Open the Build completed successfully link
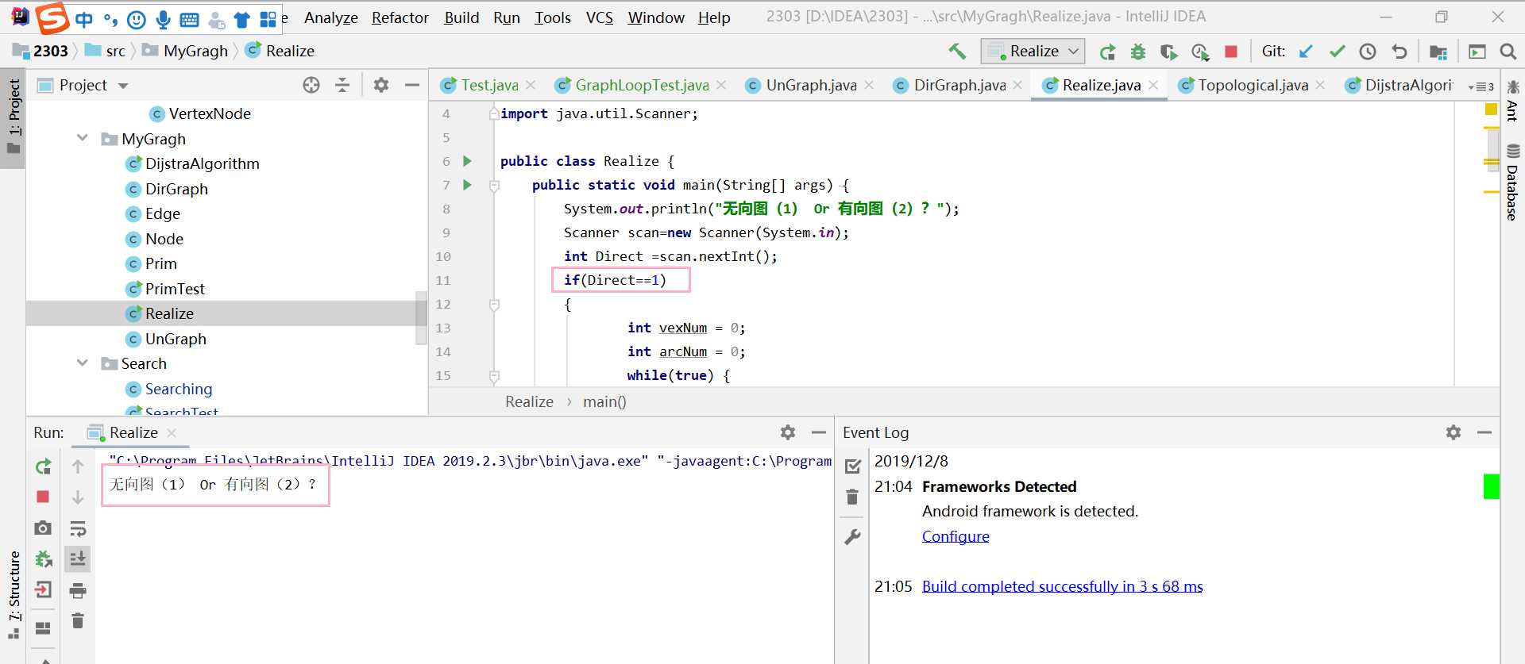The image size is (1525, 664). tap(1062, 586)
